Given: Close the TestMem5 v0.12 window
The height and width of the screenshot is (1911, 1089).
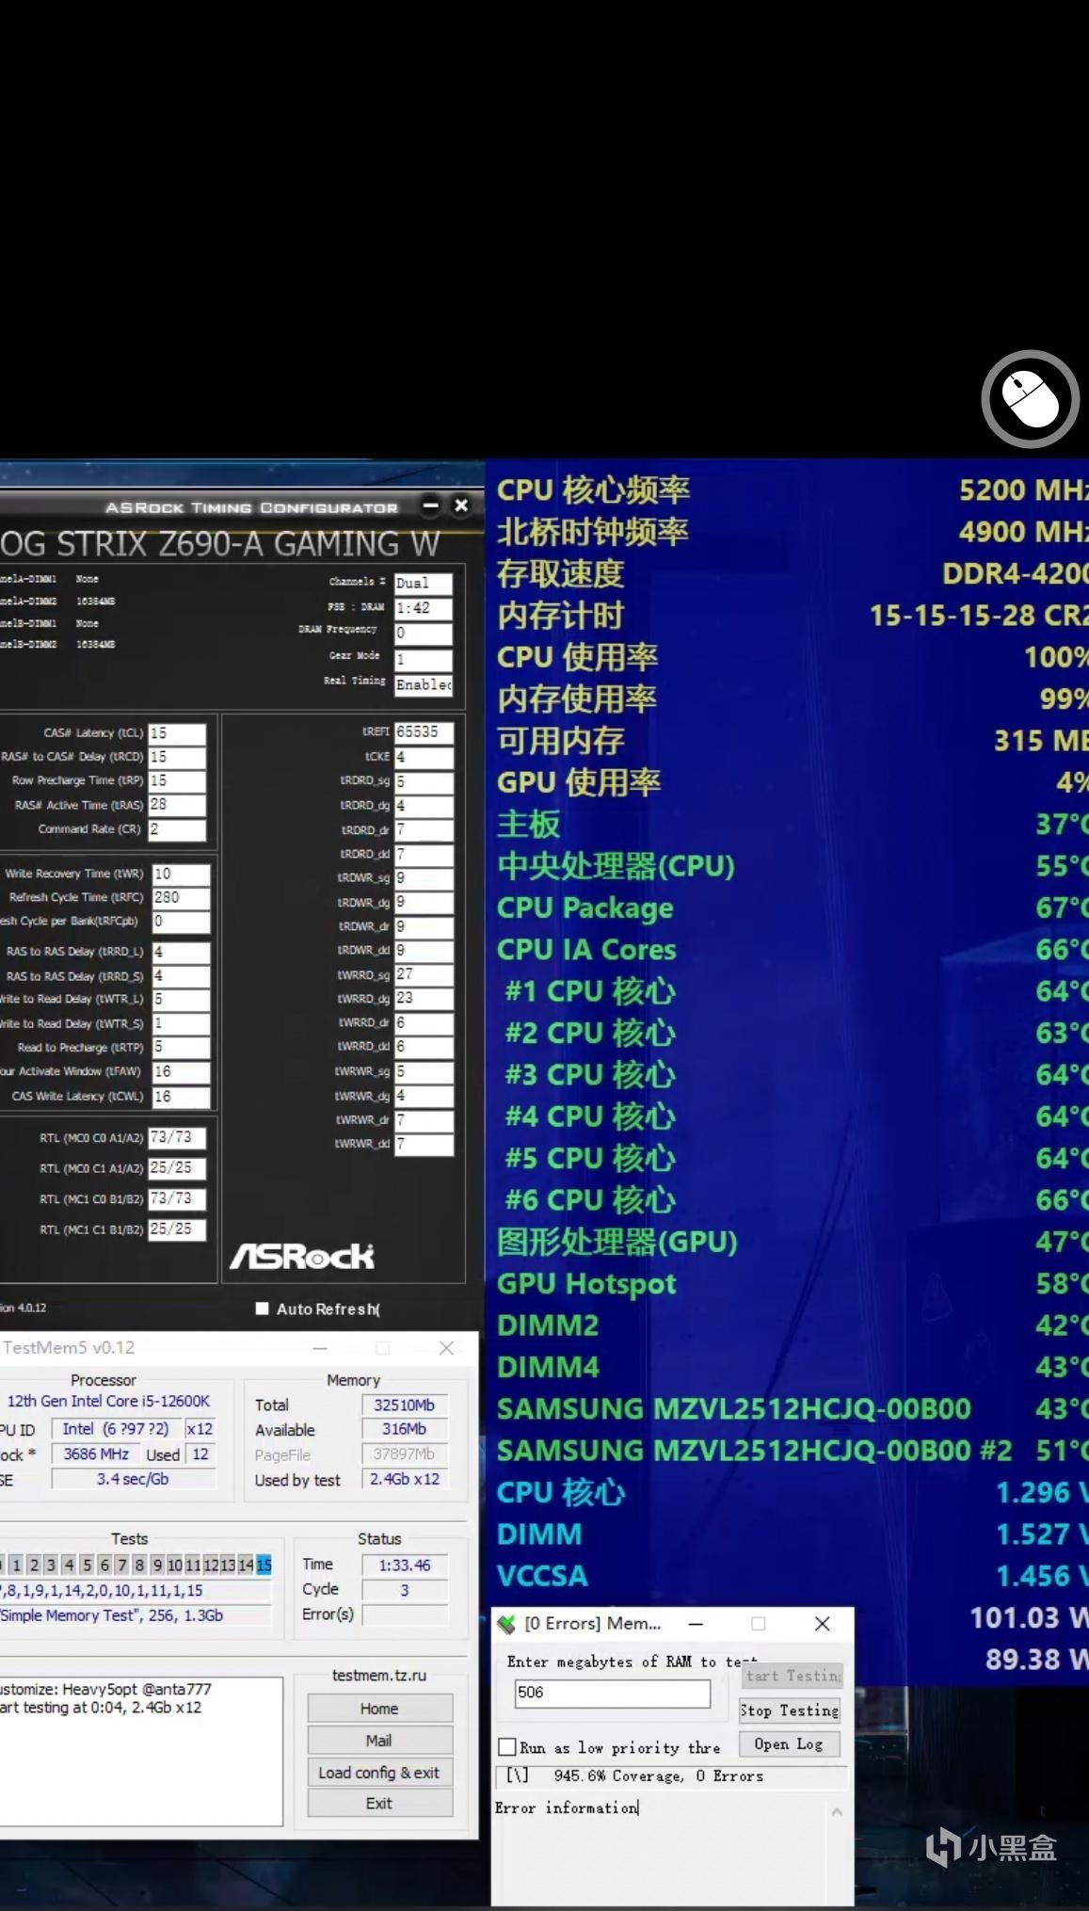Looking at the screenshot, I should [446, 1348].
